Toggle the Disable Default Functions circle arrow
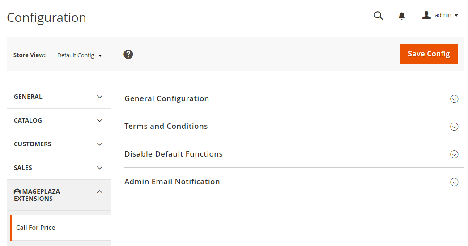The width and height of the screenshot is (468, 246). (x=454, y=154)
